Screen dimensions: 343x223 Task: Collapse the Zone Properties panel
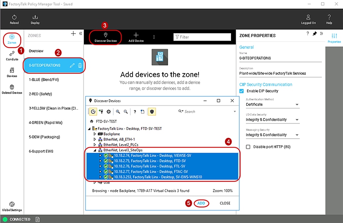point(321,33)
